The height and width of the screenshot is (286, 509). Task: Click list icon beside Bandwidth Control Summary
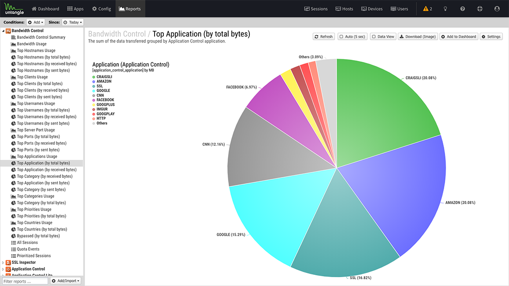click(13, 37)
